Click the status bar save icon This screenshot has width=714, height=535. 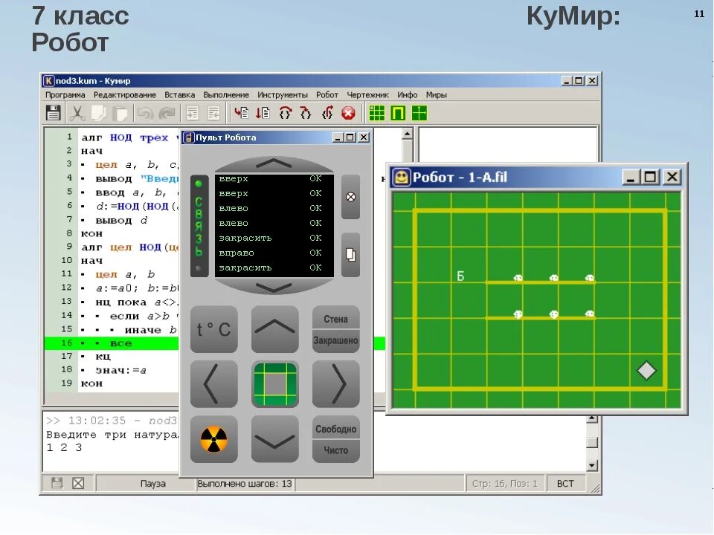tap(57, 483)
